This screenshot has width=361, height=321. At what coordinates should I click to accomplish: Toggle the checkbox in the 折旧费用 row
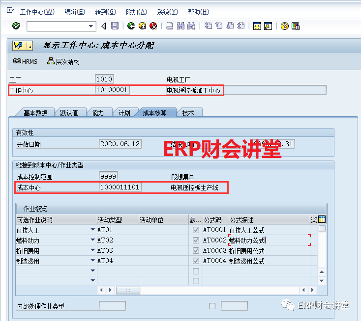(x=196, y=251)
